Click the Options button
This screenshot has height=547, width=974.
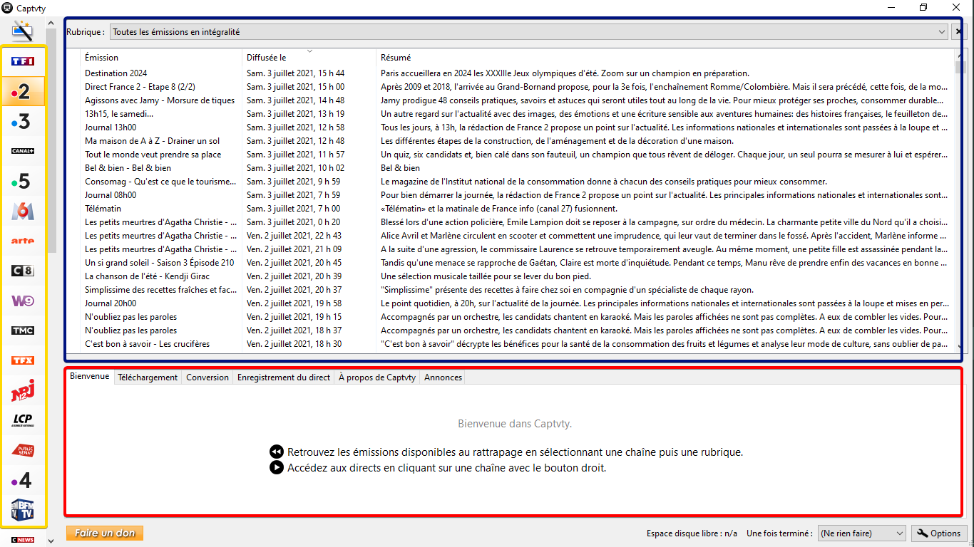click(939, 533)
